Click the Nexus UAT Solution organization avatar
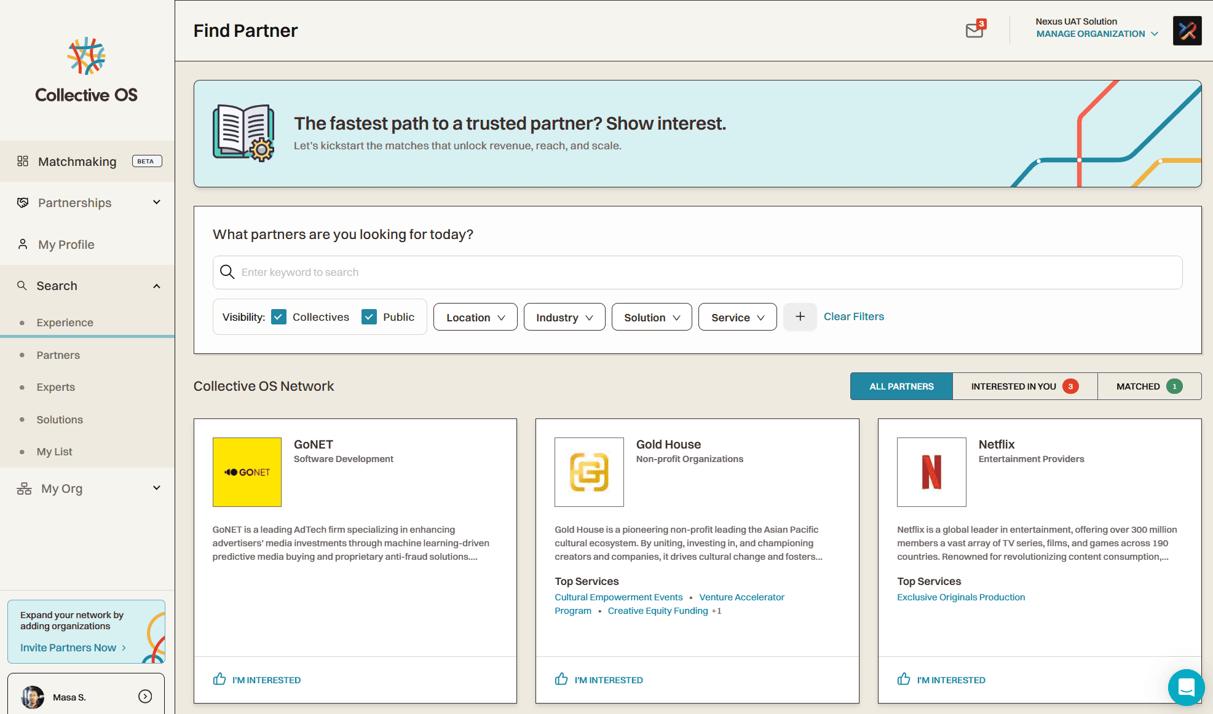The height and width of the screenshot is (714, 1213). [x=1187, y=31]
